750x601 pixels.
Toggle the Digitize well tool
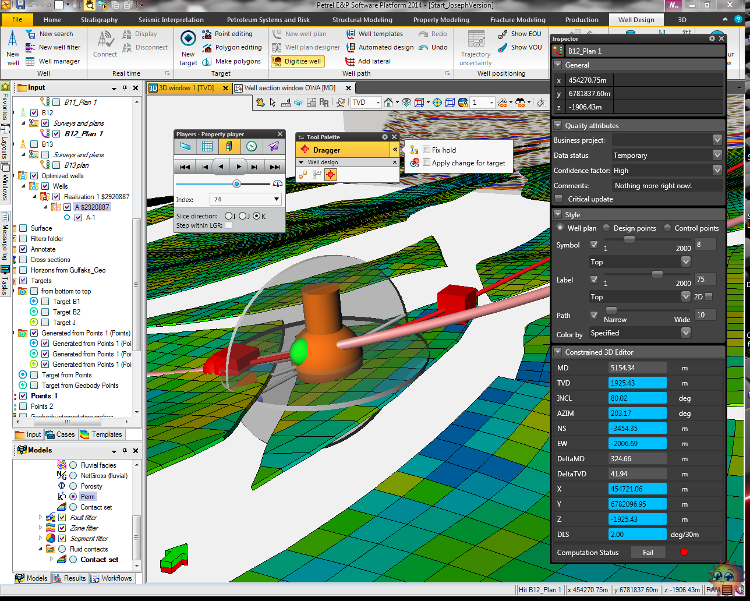tap(297, 61)
